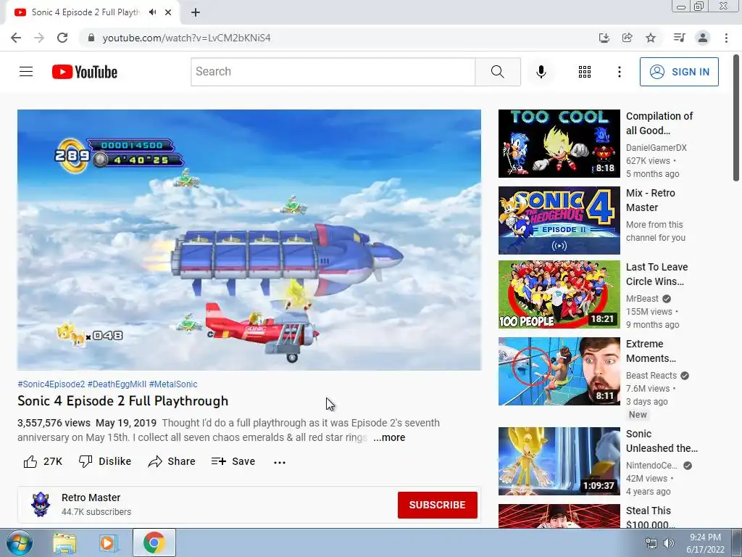
Task: Click the DanielGamerDX channel name
Action: [656, 148]
